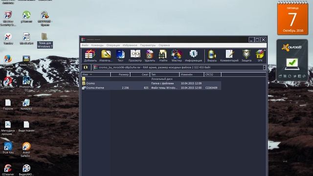The height and width of the screenshot is (176, 313).
Task: Select the Cromo.theme file row
Action: click(151, 88)
